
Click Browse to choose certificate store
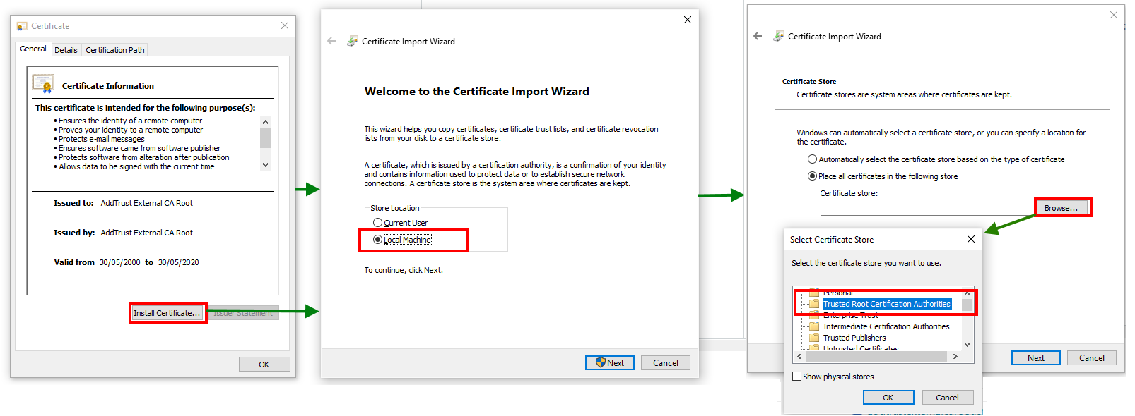(1061, 208)
